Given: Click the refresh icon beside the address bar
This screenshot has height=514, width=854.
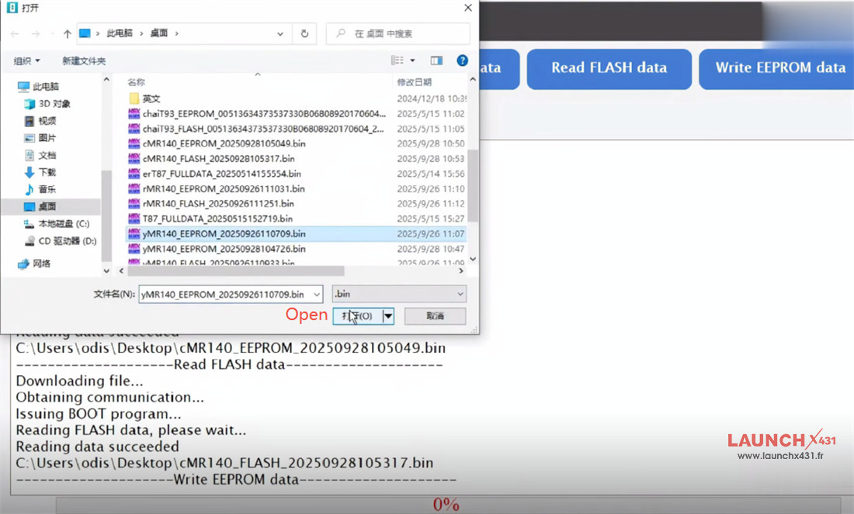Looking at the screenshot, I should [304, 34].
